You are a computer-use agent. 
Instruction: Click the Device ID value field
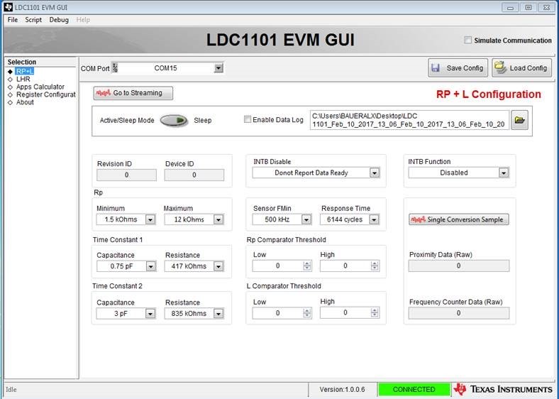coord(194,175)
